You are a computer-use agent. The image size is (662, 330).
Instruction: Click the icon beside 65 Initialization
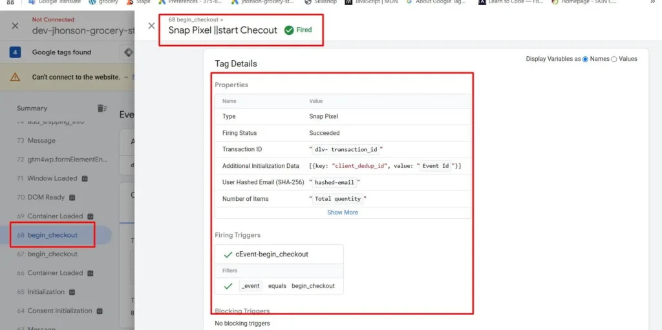click(x=72, y=292)
